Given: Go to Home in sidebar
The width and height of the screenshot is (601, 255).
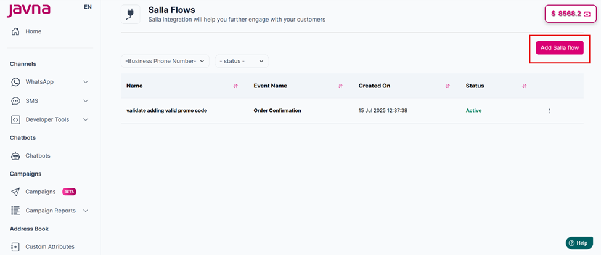Looking at the screenshot, I should tap(33, 31).
